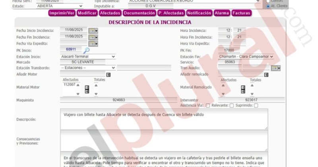Open the P. Afectadas section
The image size is (318, 167).
tap(171, 13)
